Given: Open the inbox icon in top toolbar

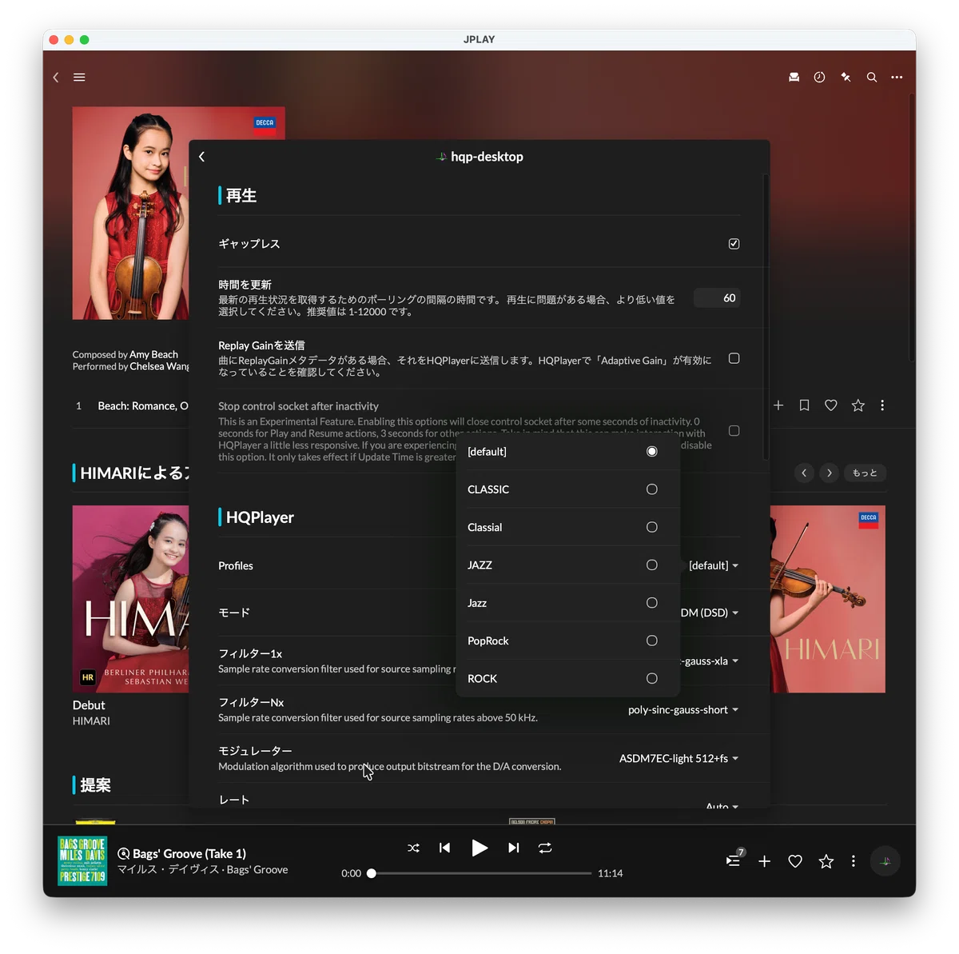Looking at the screenshot, I should (794, 78).
